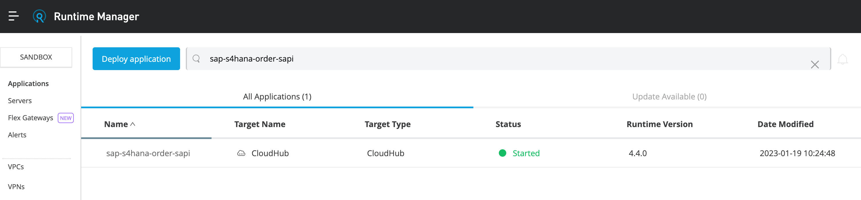Click the NEW badge beside Flex Gateways

[65, 118]
